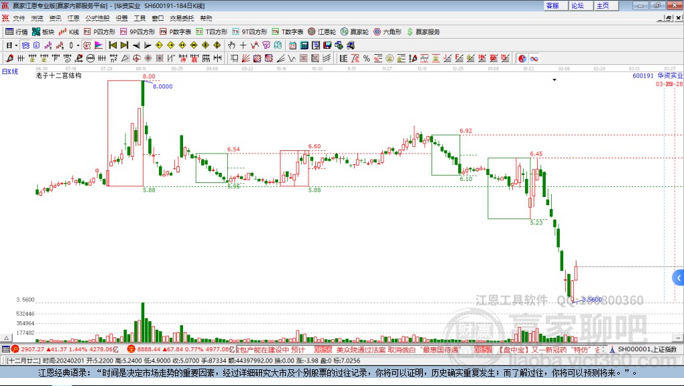Expand the candlestick style dropdown arrow
Image resolution: width=684 pixels, height=386 pixels.
coord(78,45)
